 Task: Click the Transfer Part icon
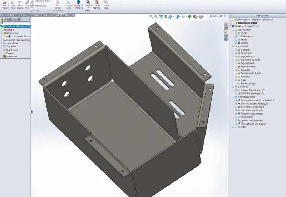click(x=106, y=5)
